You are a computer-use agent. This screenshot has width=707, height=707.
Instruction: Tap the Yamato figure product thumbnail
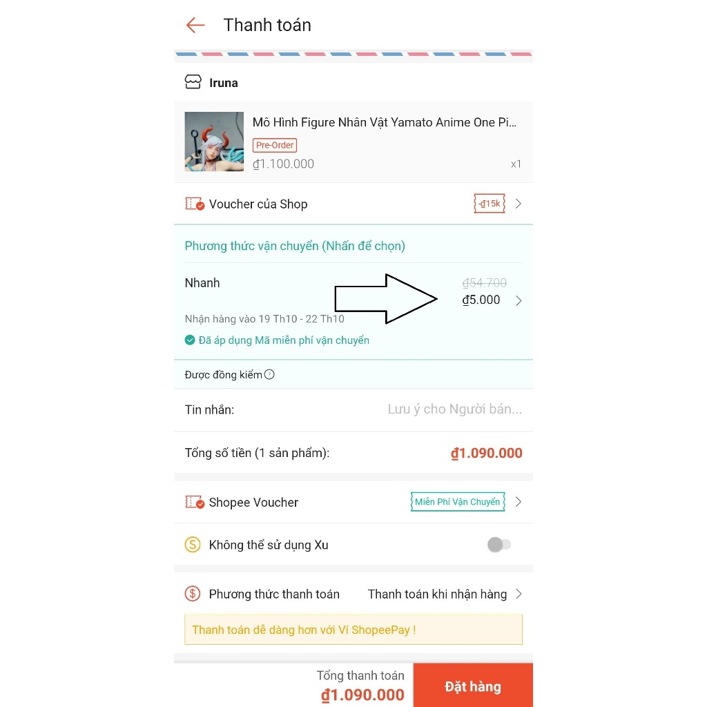214,142
